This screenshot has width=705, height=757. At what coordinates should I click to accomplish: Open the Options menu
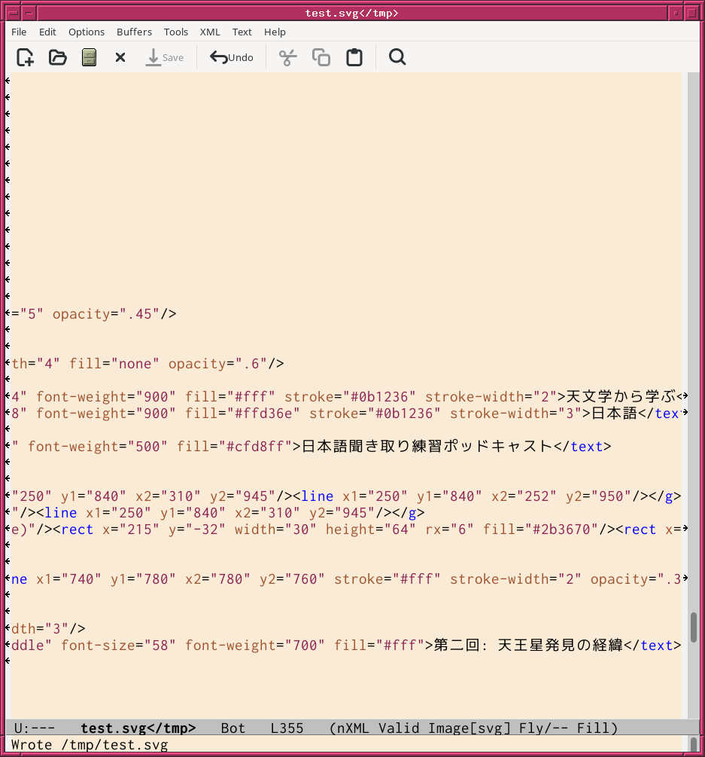(87, 32)
